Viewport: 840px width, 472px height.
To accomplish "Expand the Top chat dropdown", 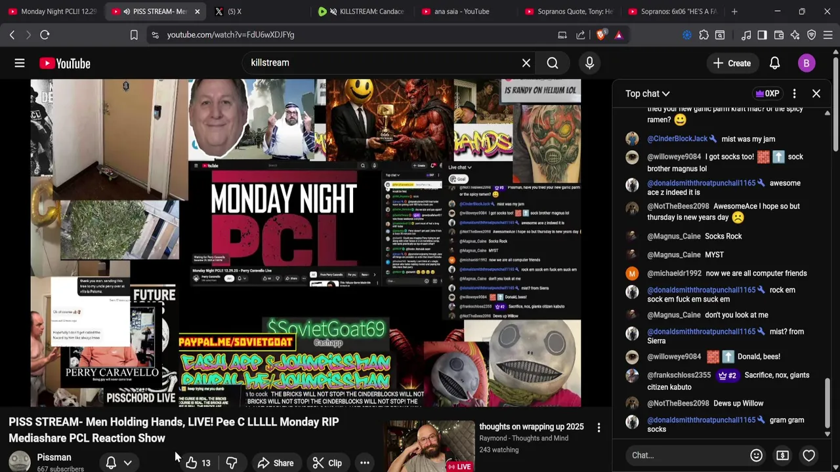I will pyautogui.click(x=648, y=94).
